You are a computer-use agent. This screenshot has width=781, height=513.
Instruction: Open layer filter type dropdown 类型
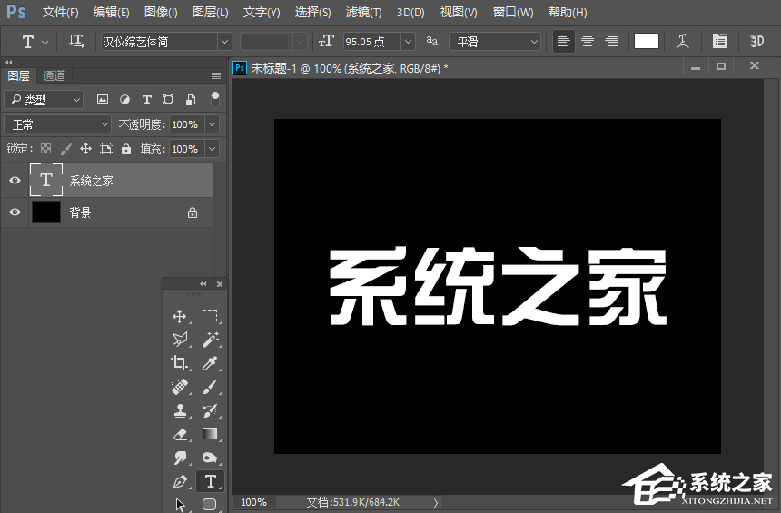pos(44,100)
